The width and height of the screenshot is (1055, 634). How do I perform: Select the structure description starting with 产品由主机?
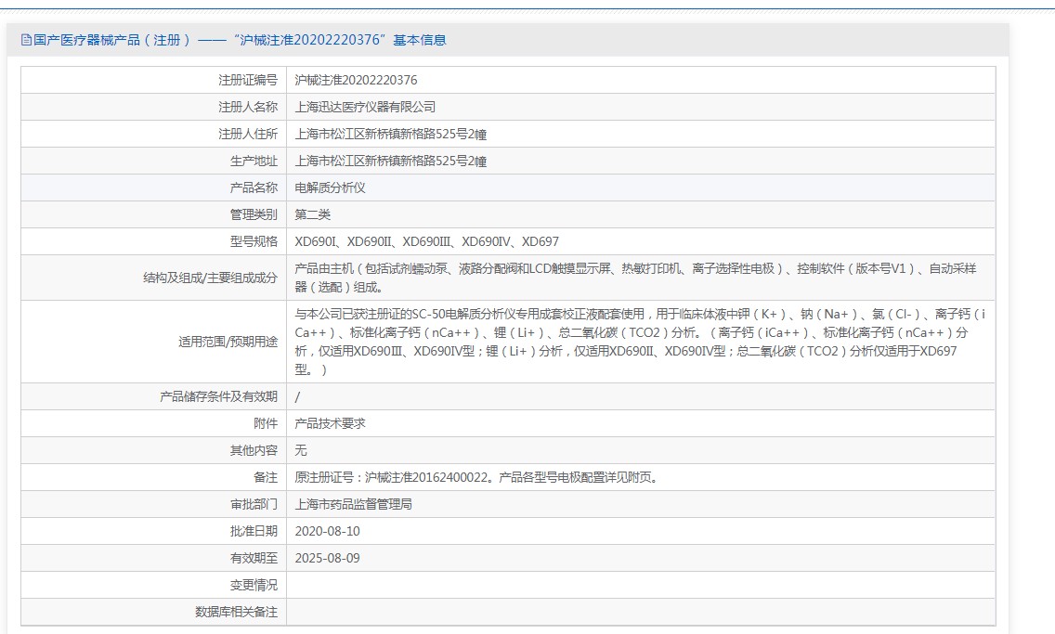635,278
